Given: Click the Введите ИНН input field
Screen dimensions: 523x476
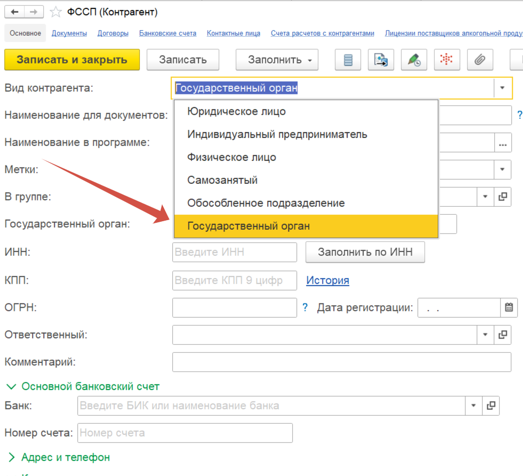Looking at the screenshot, I should pyautogui.click(x=235, y=253).
